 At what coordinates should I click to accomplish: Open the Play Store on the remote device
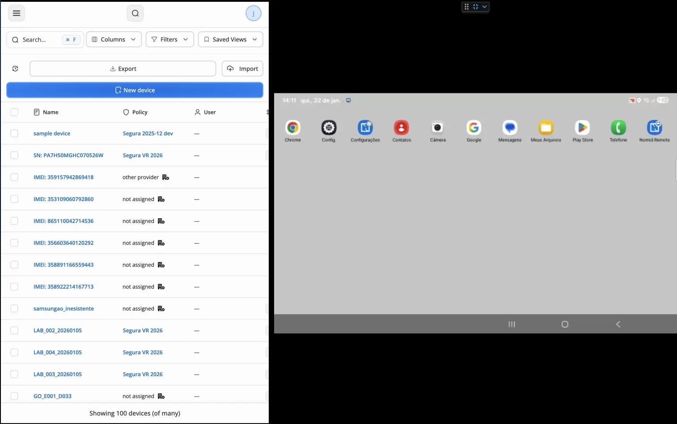[x=582, y=128]
